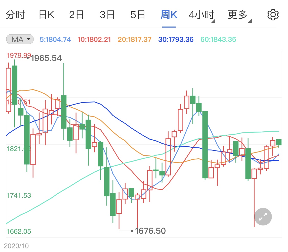This screenshot has width=288, height=252.
Task: Select the 周K weekly tab
Action: [169, 15]
